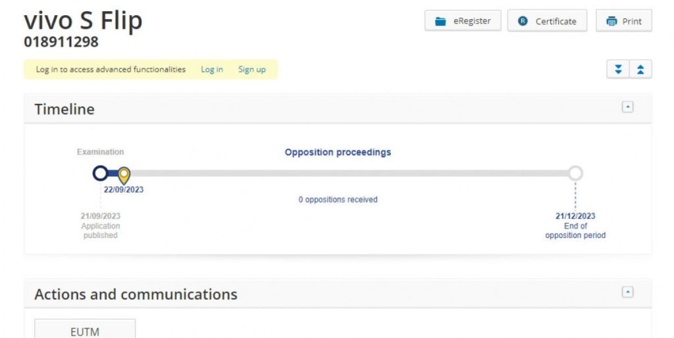Open the Sign up link
This screenshot has height=338, width=674.
(x=252, y=69)
